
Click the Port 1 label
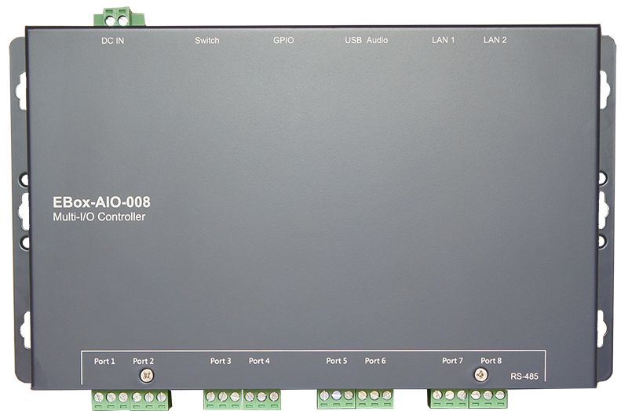104,362
